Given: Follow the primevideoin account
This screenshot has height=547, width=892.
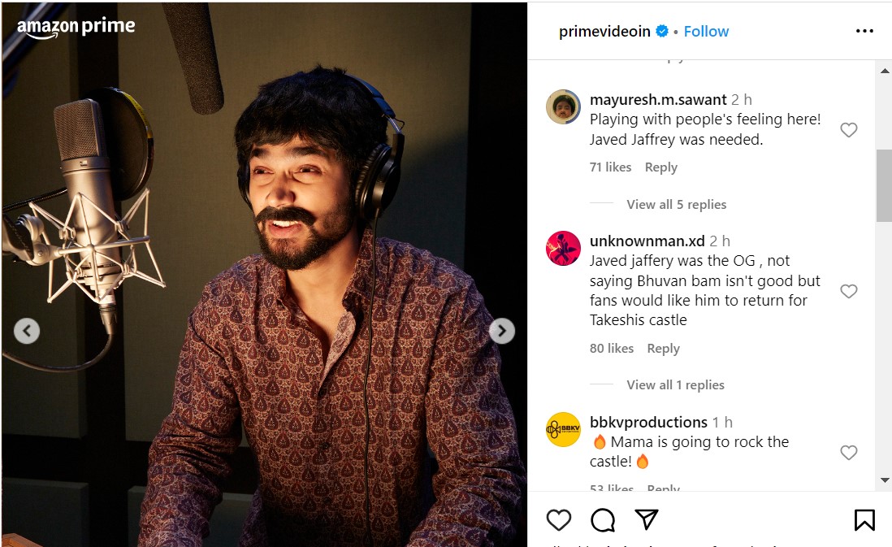Looking at the screenshot, I should click(706, 32).
